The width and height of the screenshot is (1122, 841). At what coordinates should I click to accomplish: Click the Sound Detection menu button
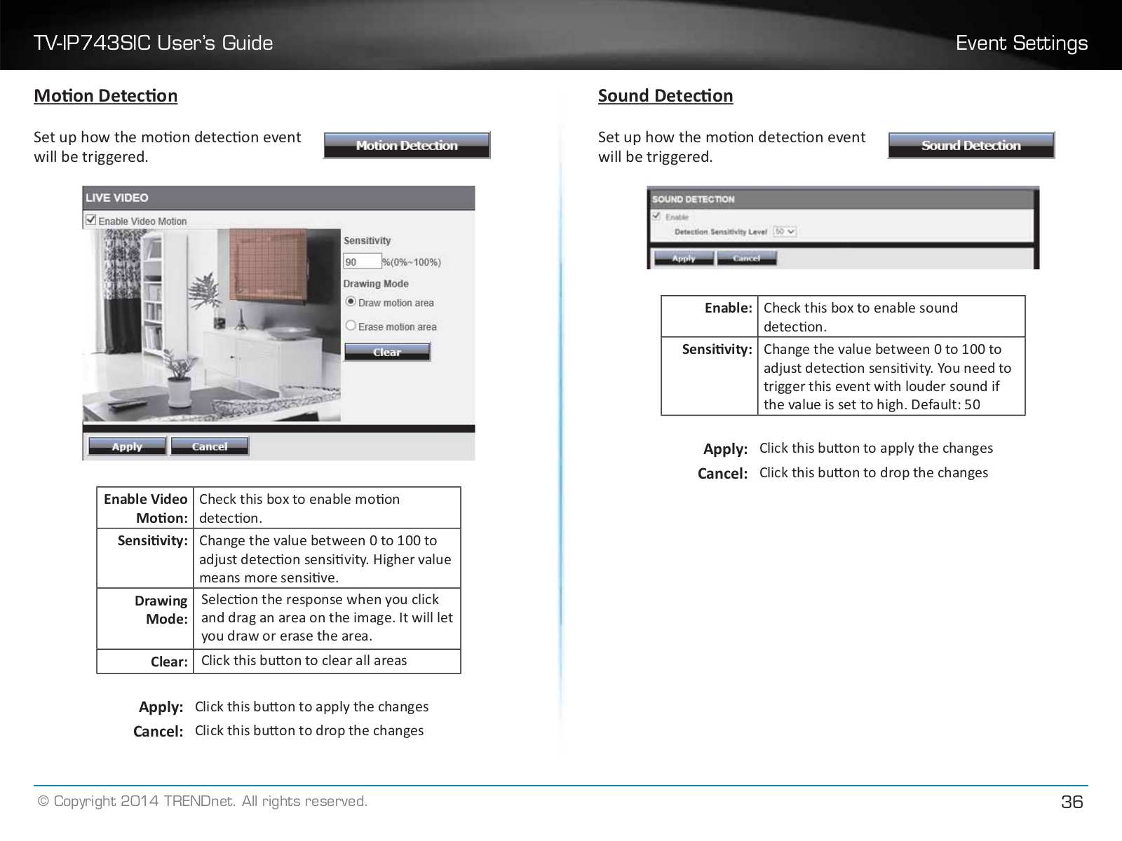[x=971, y=145]
